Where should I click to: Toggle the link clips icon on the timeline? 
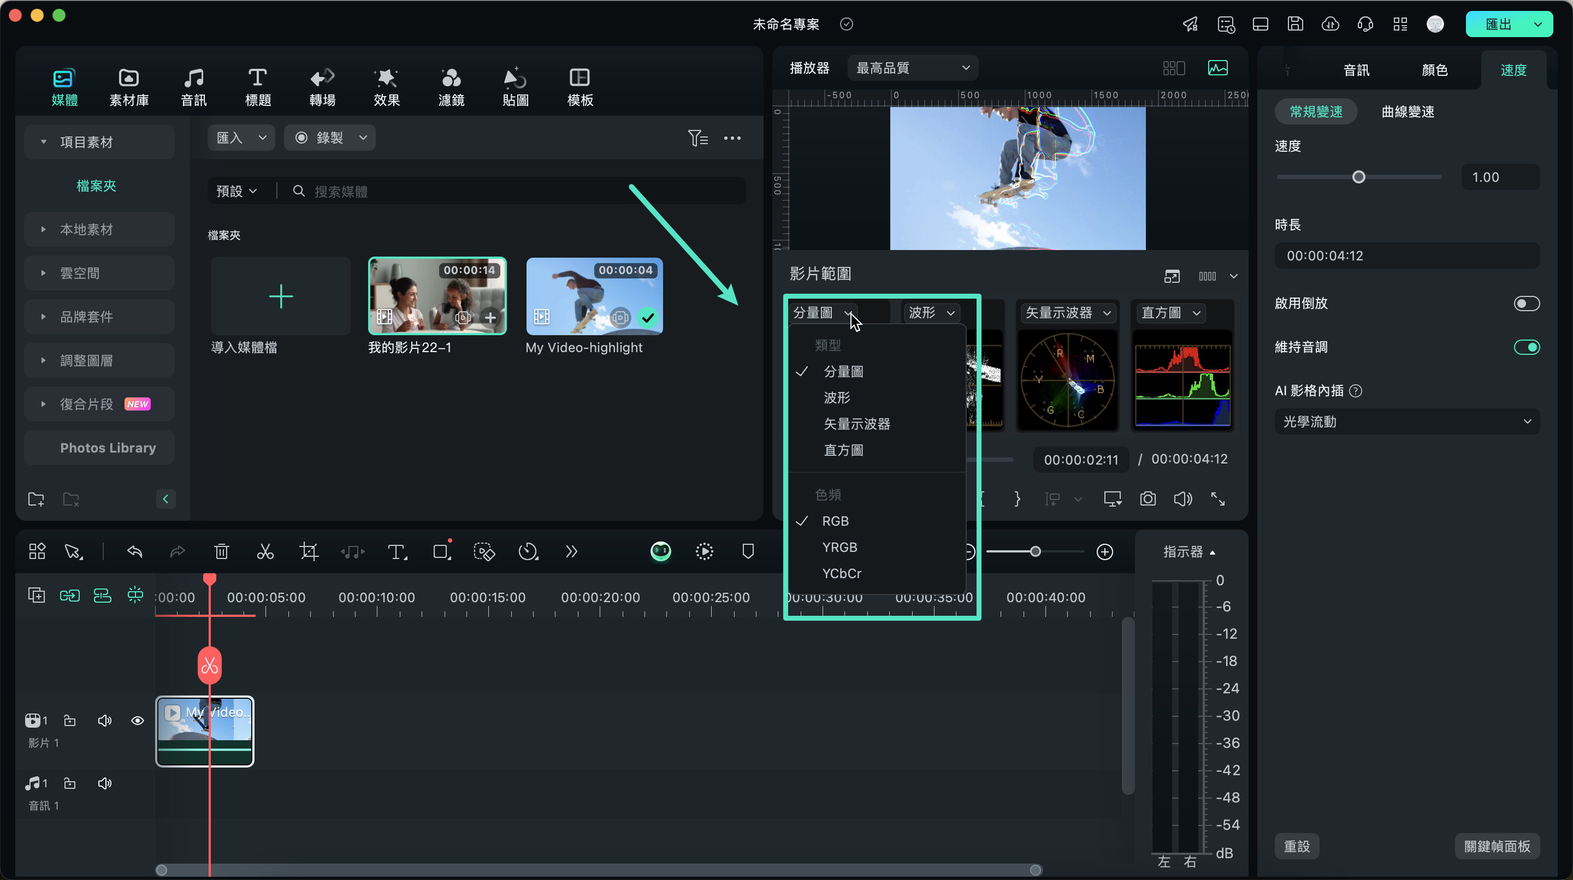69,595
